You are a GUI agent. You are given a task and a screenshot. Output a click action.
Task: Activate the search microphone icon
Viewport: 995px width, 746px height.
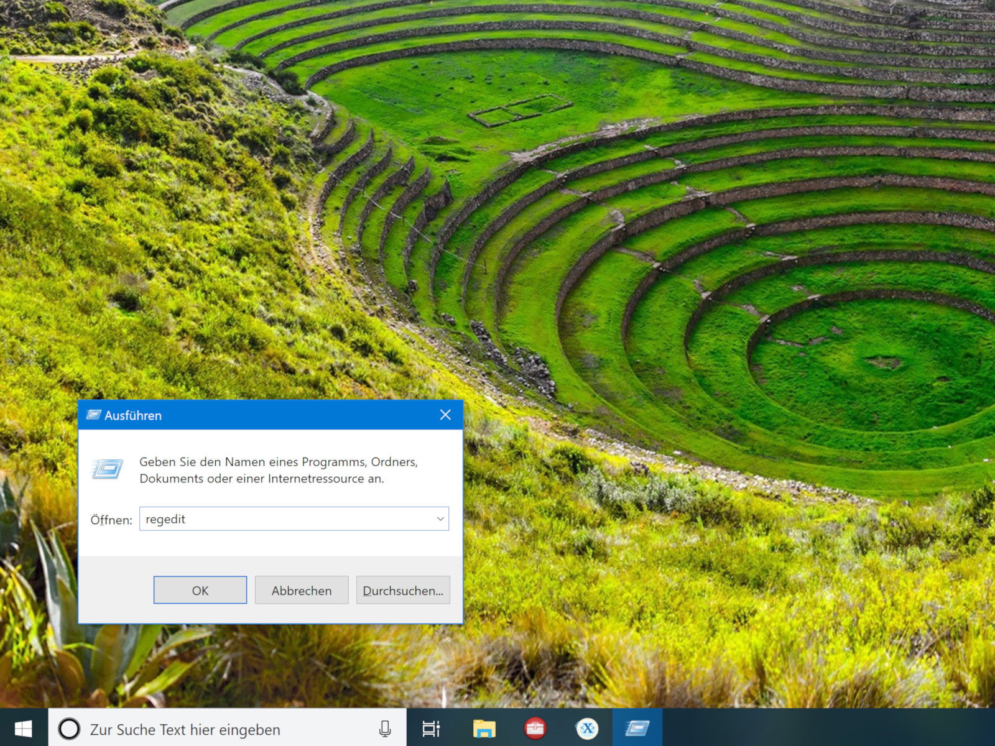[x=385, y=729]
